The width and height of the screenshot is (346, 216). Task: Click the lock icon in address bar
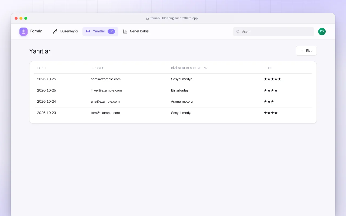pos(148,18)
